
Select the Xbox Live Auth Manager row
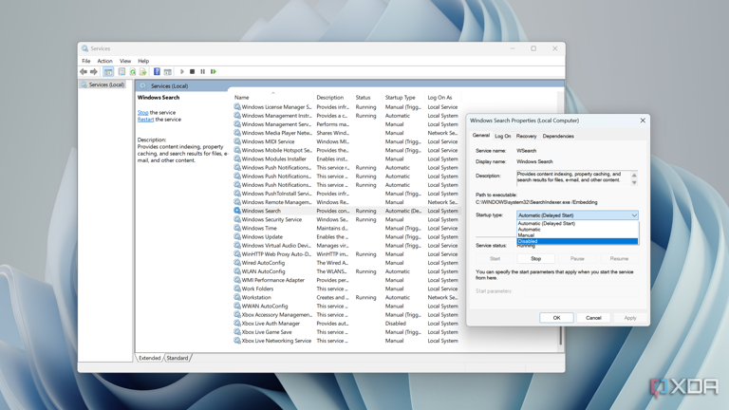(x=346, y=323)
